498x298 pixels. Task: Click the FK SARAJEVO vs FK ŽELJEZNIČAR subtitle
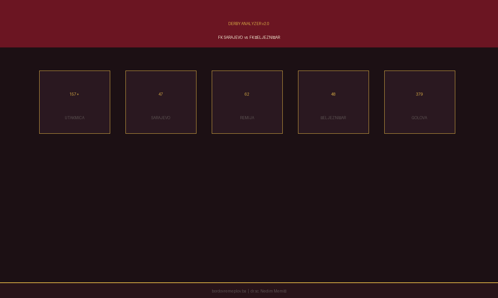(x=249, y=38)
